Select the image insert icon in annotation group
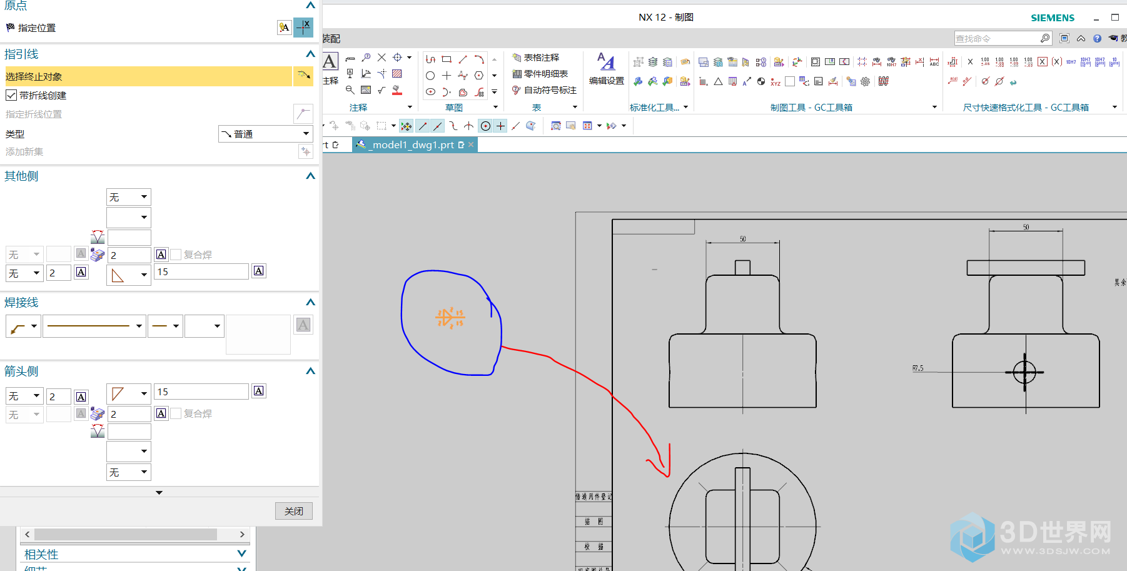1127x571 pixels. pos(366,90)
